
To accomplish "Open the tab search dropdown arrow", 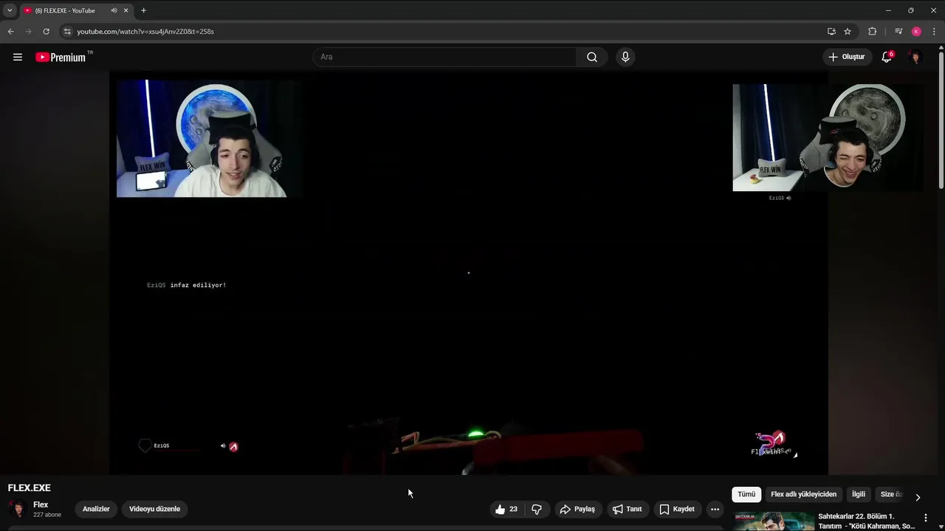I will [10, 10].
